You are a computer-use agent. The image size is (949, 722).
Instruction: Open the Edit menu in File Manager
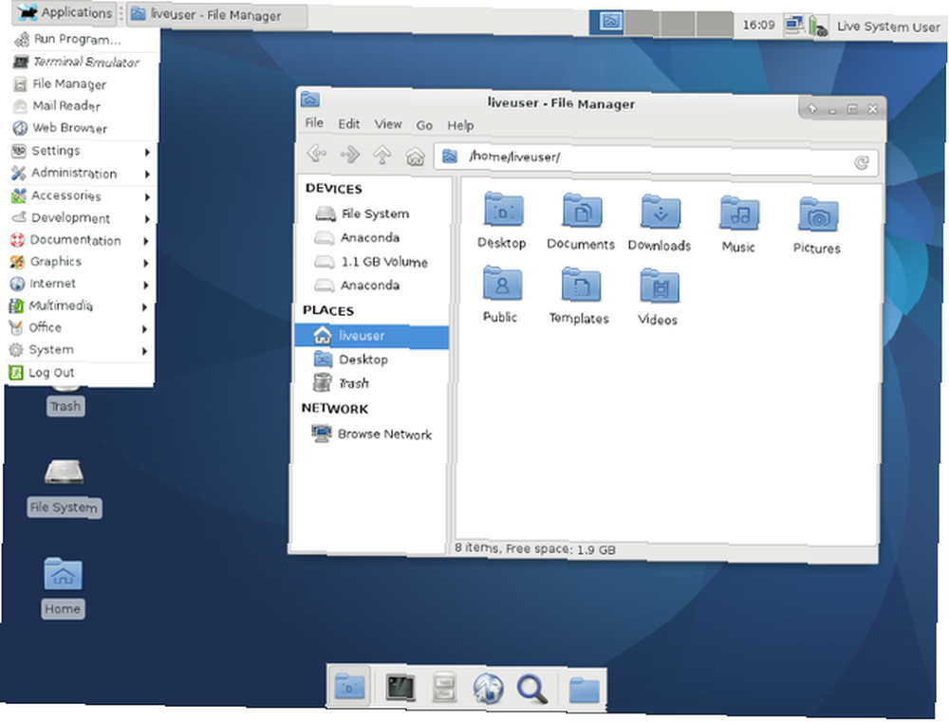coord(348,123)
